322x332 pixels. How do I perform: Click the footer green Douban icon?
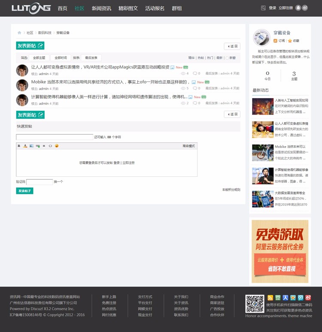click(x=278, y=298)
